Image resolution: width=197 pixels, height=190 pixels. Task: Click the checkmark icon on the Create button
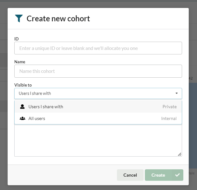[177, 175]
